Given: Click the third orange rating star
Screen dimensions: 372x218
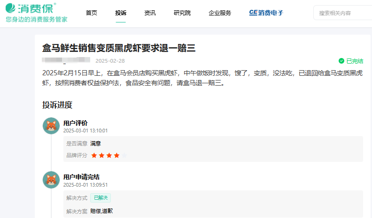Looking at the screenshot, I should pos(109,155).
